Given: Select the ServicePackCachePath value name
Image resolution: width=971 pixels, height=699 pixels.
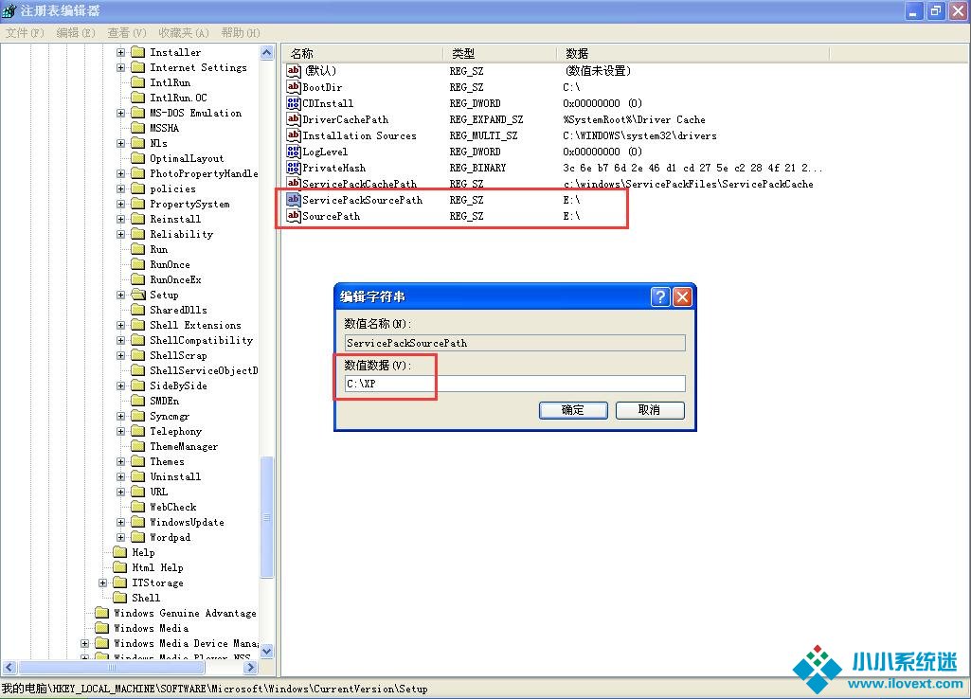Looking at the screenshot, I should click(x=359, y=184).
